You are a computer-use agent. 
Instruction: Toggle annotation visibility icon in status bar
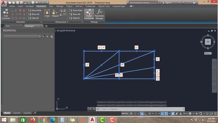click(173, 113)
